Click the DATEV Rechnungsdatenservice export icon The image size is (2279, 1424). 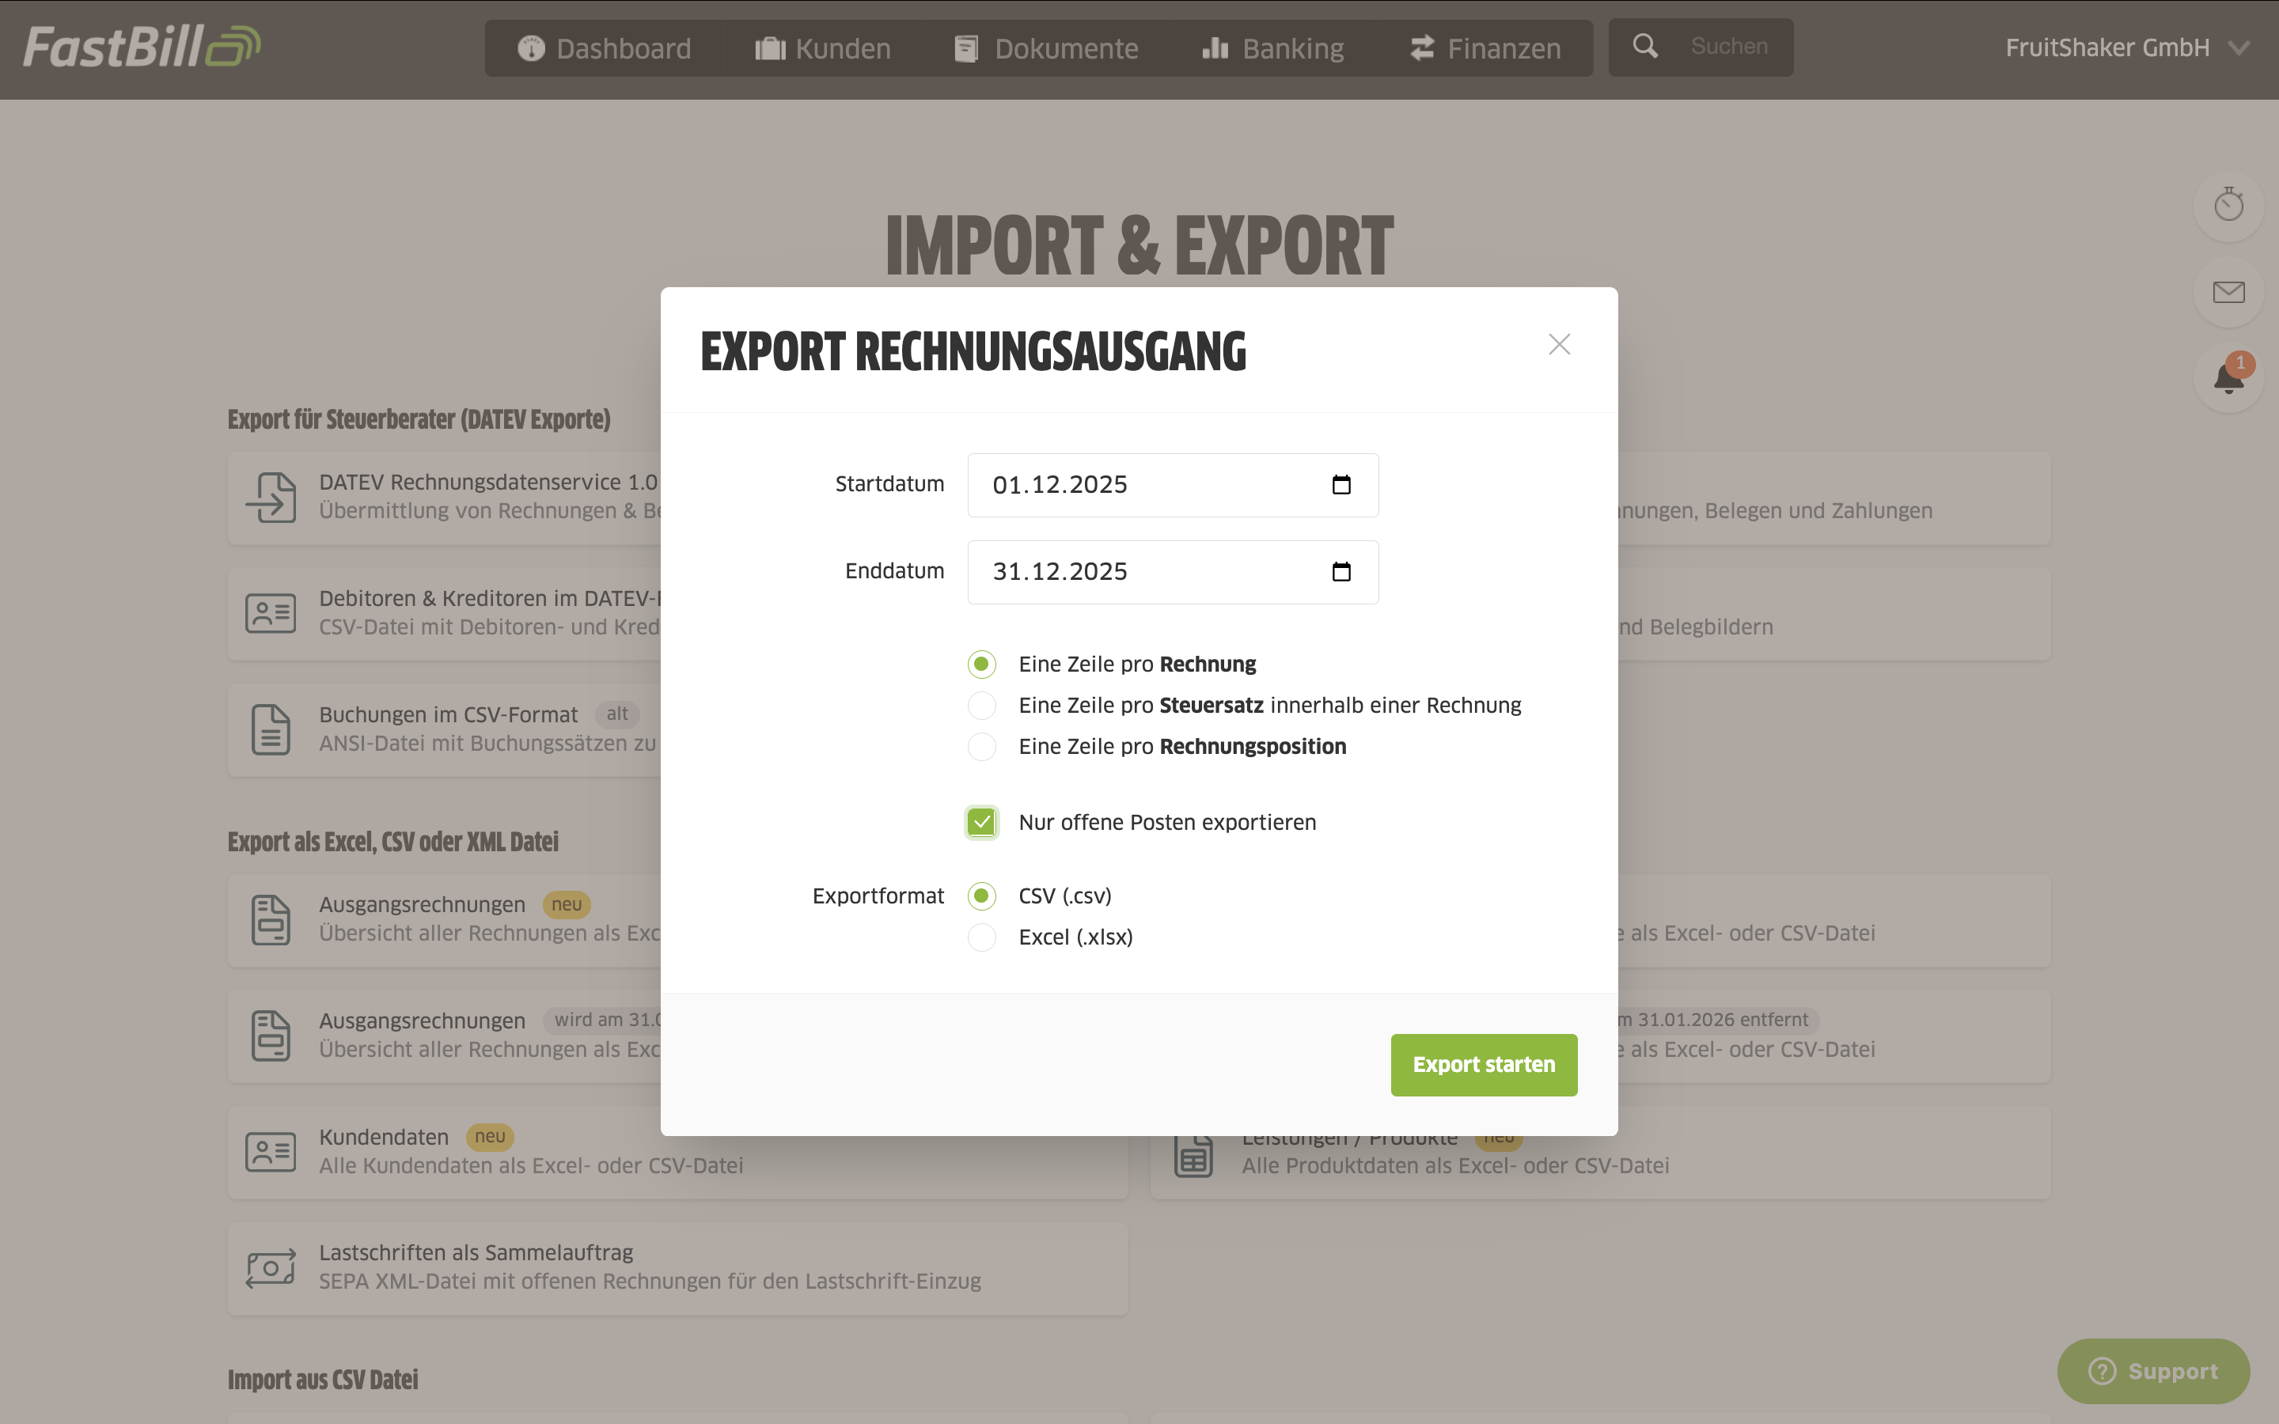point(271,498)
